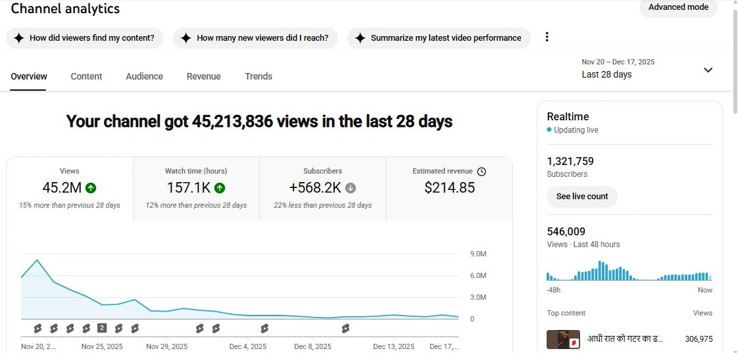
Task: Click the Advanced mode button
Action: 677,7
